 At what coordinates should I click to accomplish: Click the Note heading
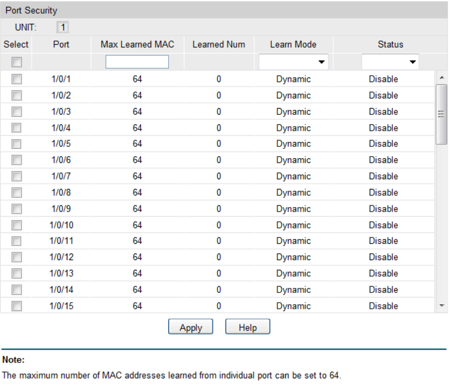[14, 360]
